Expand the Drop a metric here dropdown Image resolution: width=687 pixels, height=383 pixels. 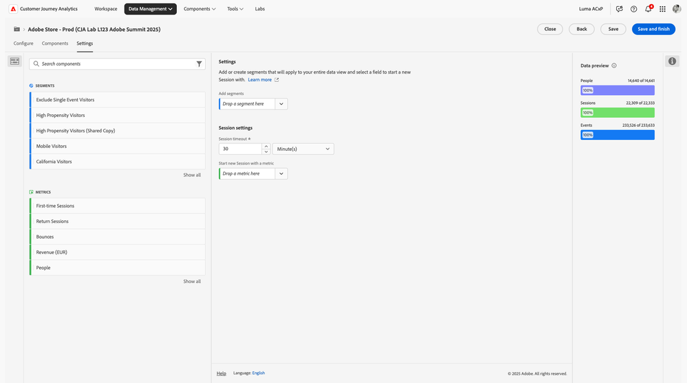(281, 174)
